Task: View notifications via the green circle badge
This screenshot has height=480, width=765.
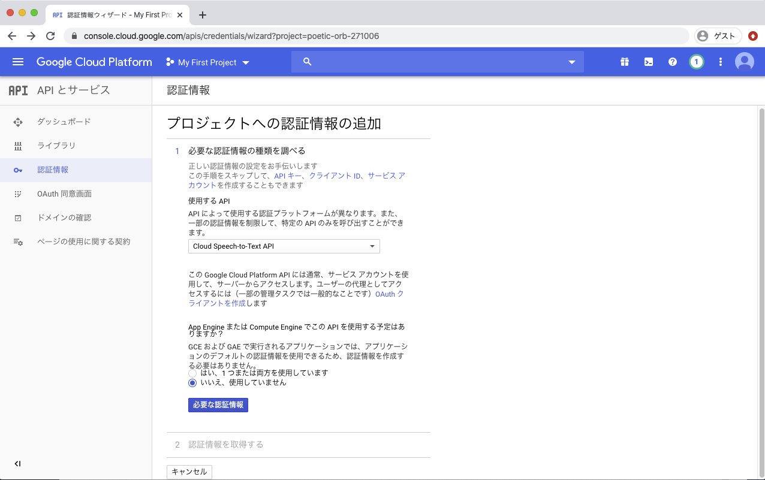Action: [x=696, y=61]
